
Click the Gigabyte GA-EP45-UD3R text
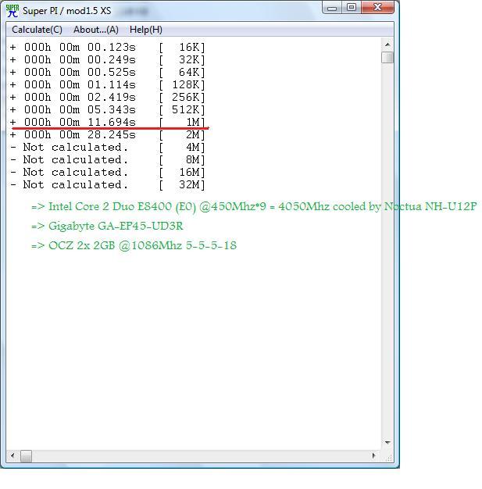107,226
